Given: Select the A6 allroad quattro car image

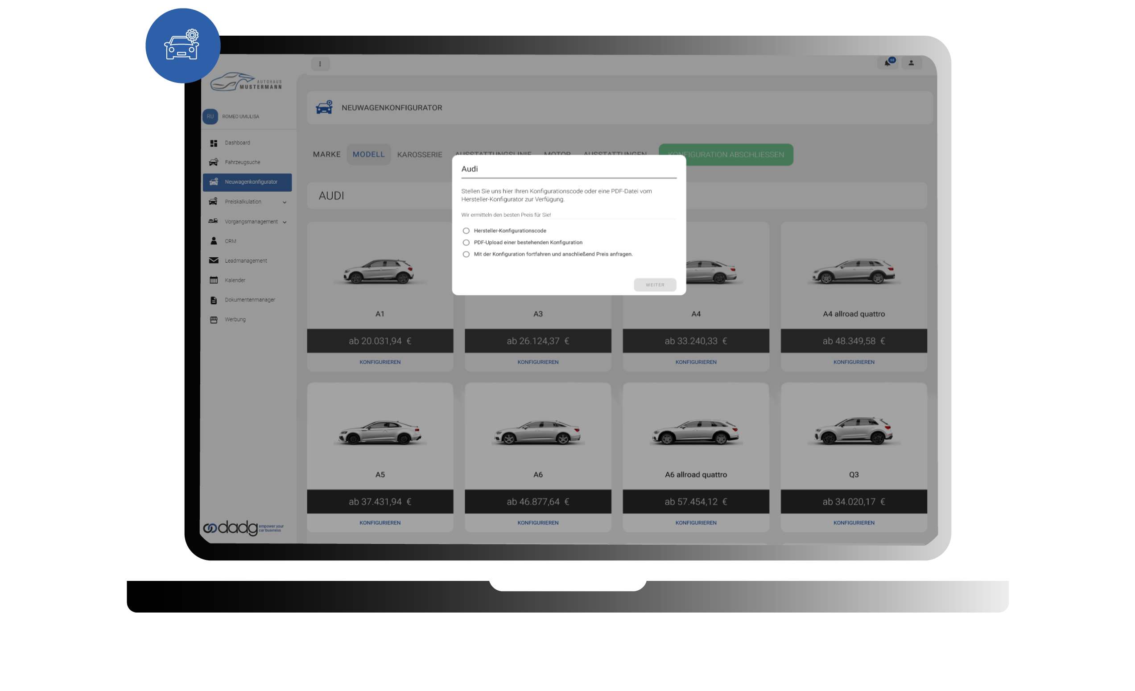Looking at the screenshot, I should [696, 432].
